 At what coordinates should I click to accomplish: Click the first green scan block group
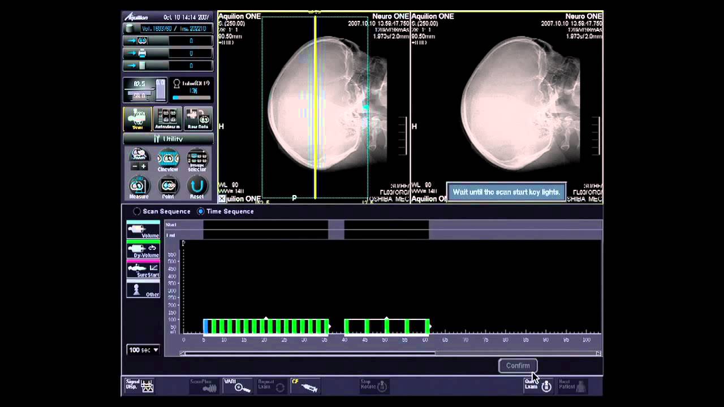click(x=266, y=326)
